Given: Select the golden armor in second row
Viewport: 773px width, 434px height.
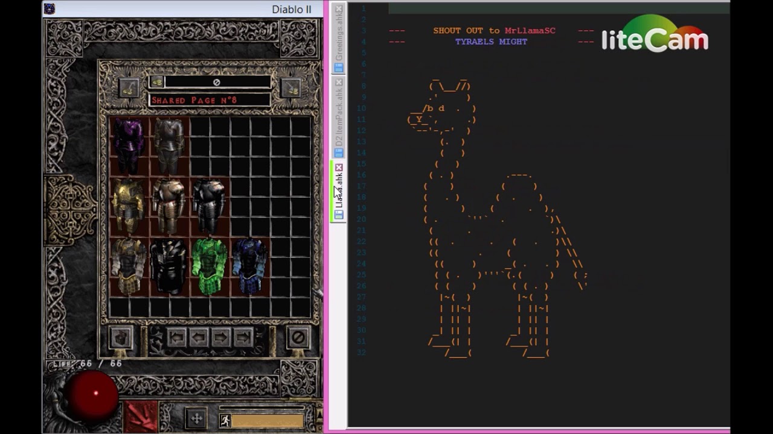Looking at the screenshot, I should (x=129, y=206).
